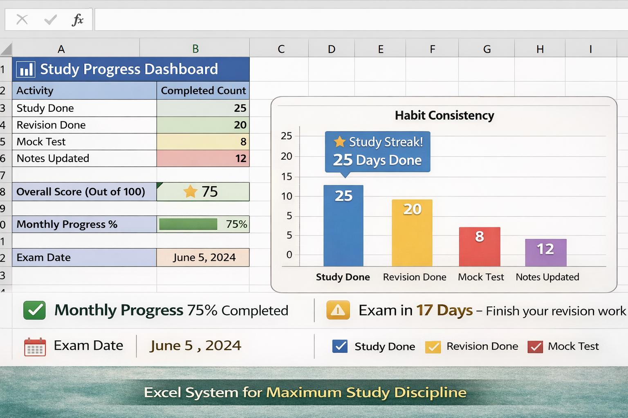Screen dimensions: 628x418
Task: Select the red Mock Test bar
Action: tap(480, 247)
